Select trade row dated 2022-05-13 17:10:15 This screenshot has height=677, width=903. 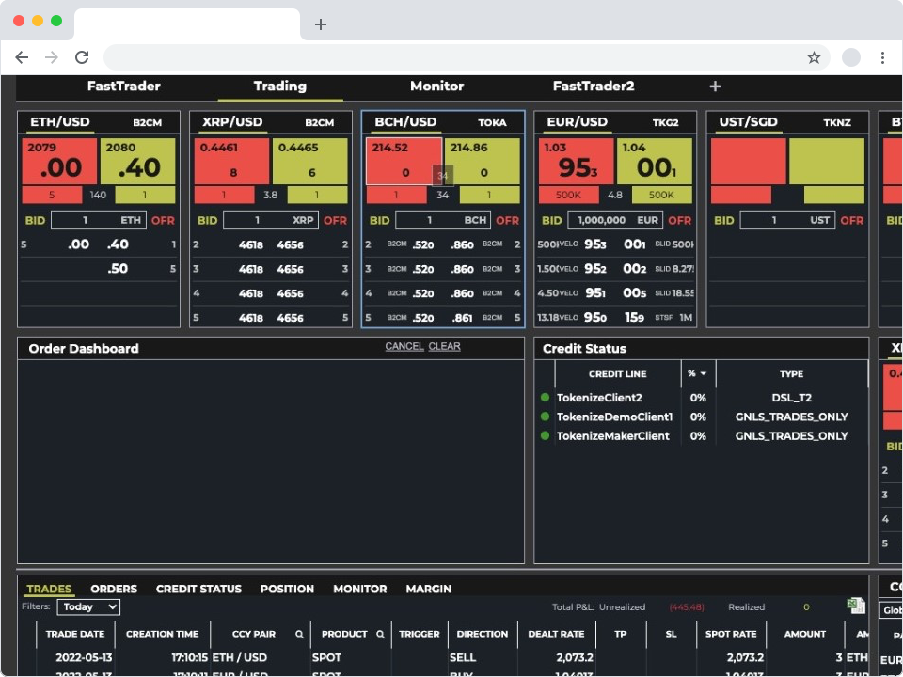[x=442, y=657]
